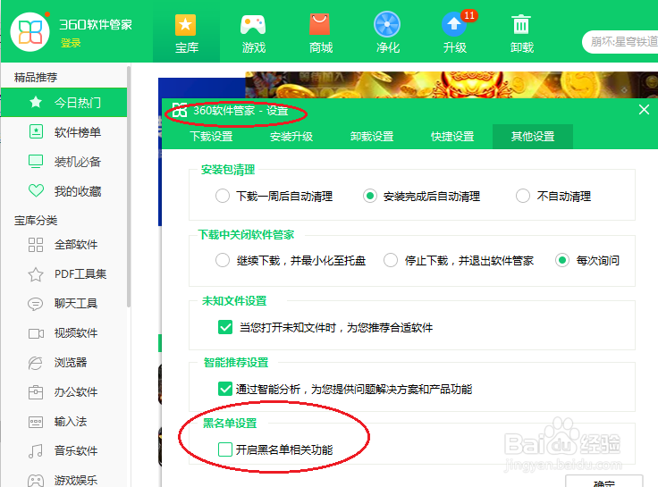The height and width of the screenshot is (487, 658).
Task: Click the 今日热门 sidebar label
Action: coord(78,103)
